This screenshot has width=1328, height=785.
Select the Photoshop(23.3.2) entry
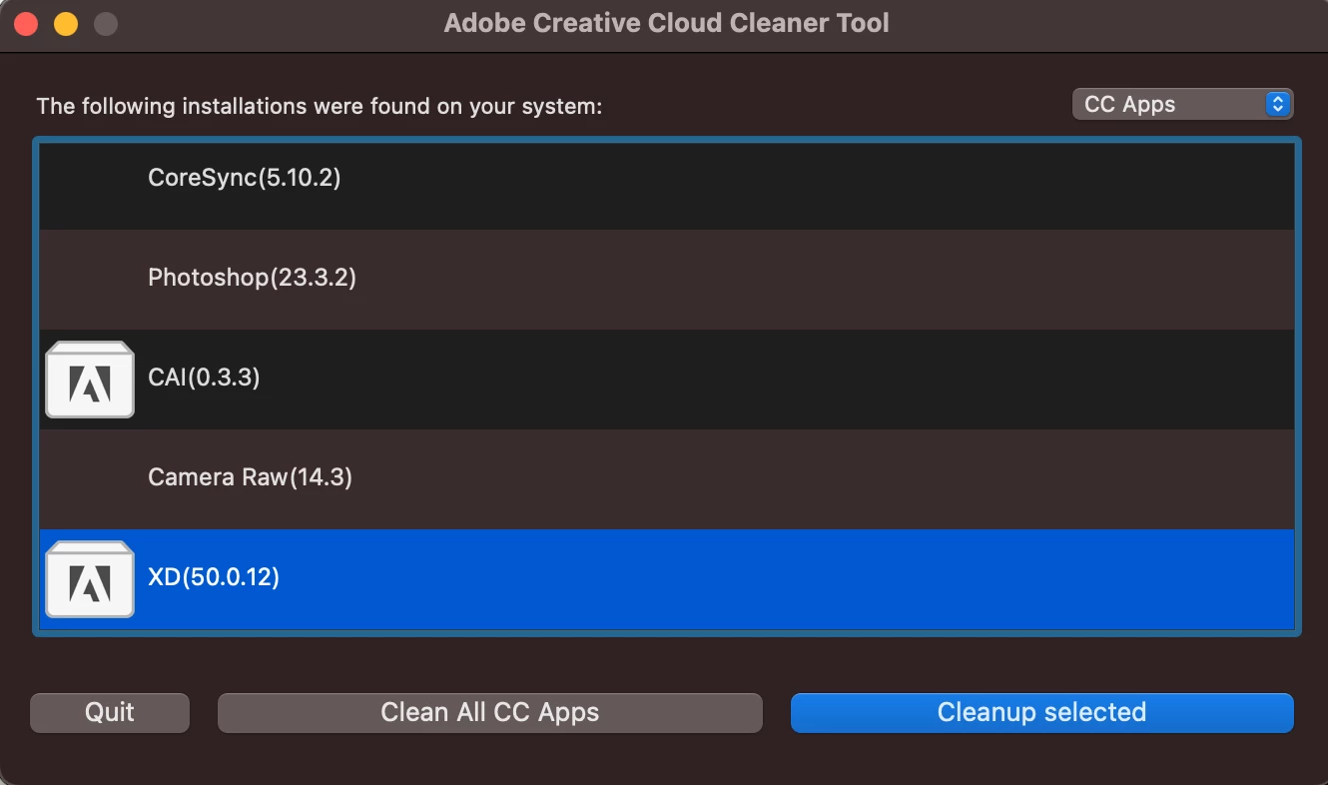click(x=667, y=280)
